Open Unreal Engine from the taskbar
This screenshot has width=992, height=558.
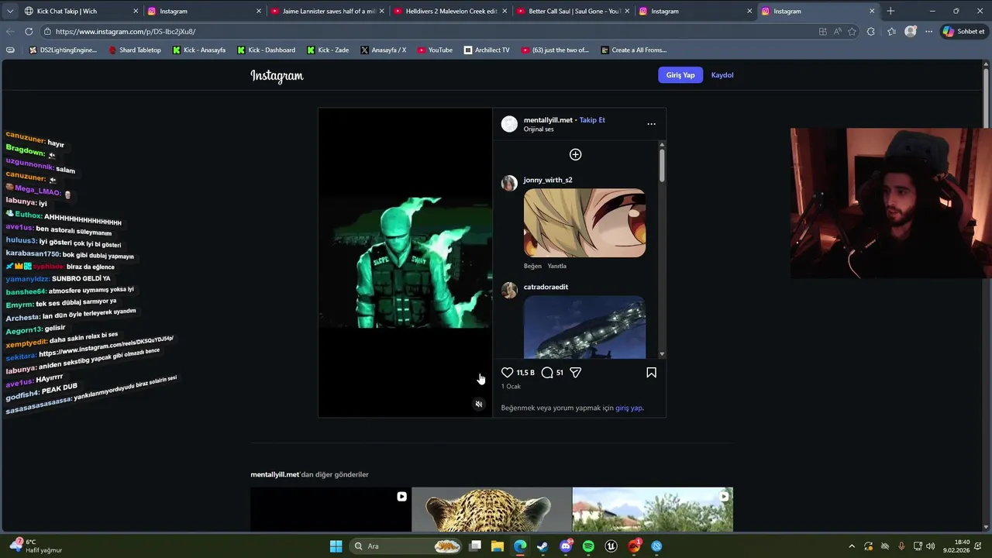pos(611,546)
